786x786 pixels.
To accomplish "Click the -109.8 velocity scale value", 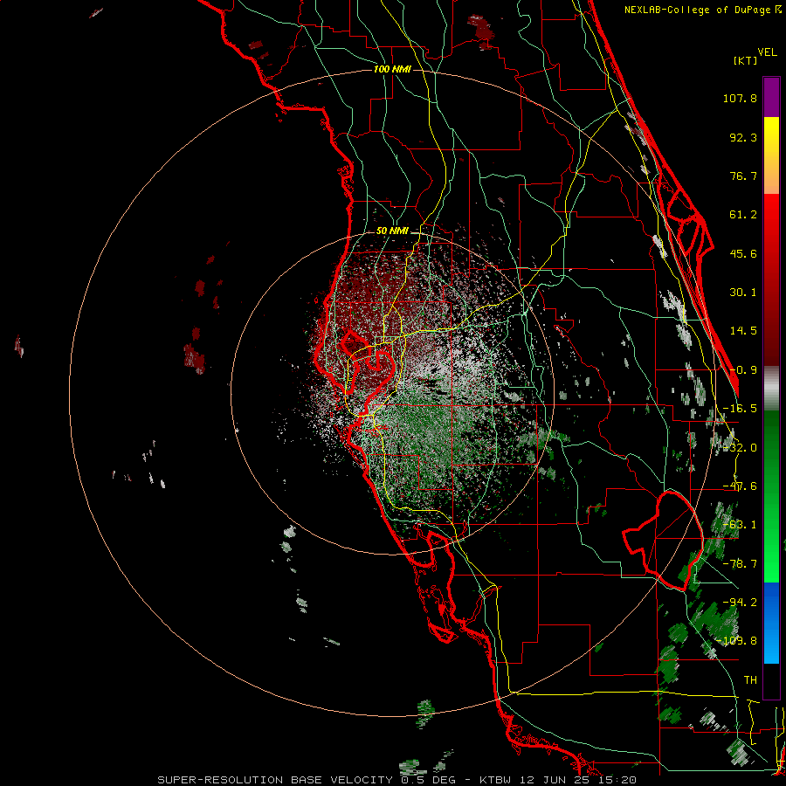I will tap(737, 641).
